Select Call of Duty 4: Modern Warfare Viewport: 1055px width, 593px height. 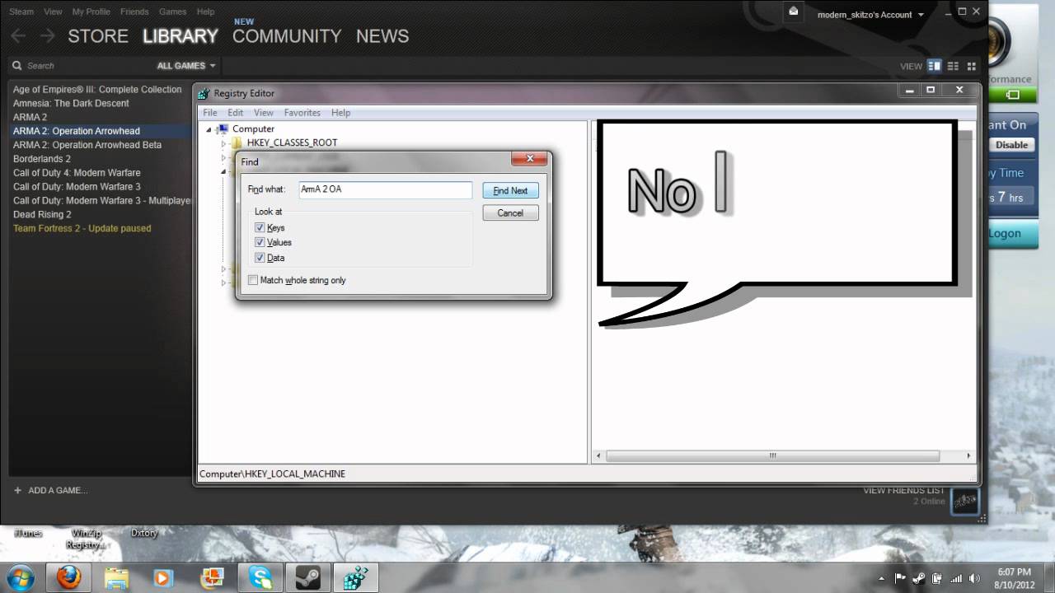(x=77, y=173)
